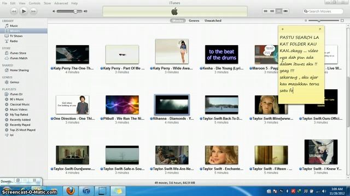Select Katy Perry The One That video thumbnail

pyautogui.click(x=73, y=54)
